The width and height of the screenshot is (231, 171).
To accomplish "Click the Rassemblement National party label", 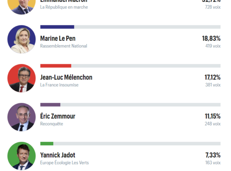I will [64, 46].
